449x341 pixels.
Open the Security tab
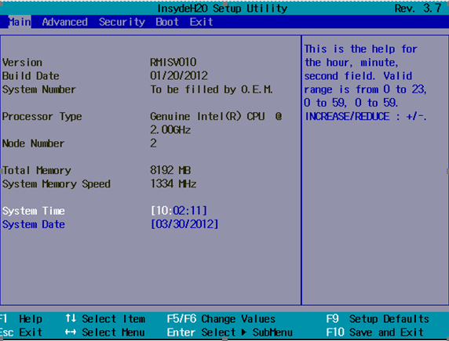click(x=122, y=22)
